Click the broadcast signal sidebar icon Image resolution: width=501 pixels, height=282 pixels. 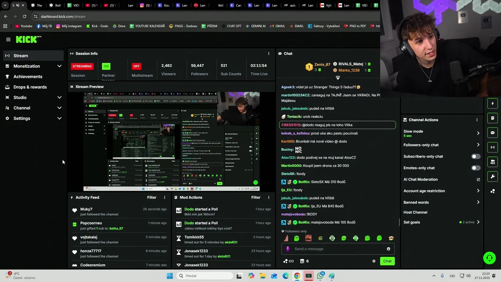coord(492,147)
